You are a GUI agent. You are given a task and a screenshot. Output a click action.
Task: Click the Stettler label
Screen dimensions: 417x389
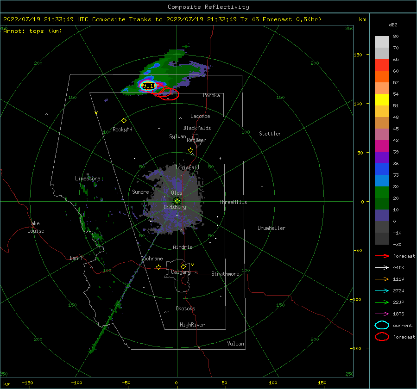[x=270, y=134]
